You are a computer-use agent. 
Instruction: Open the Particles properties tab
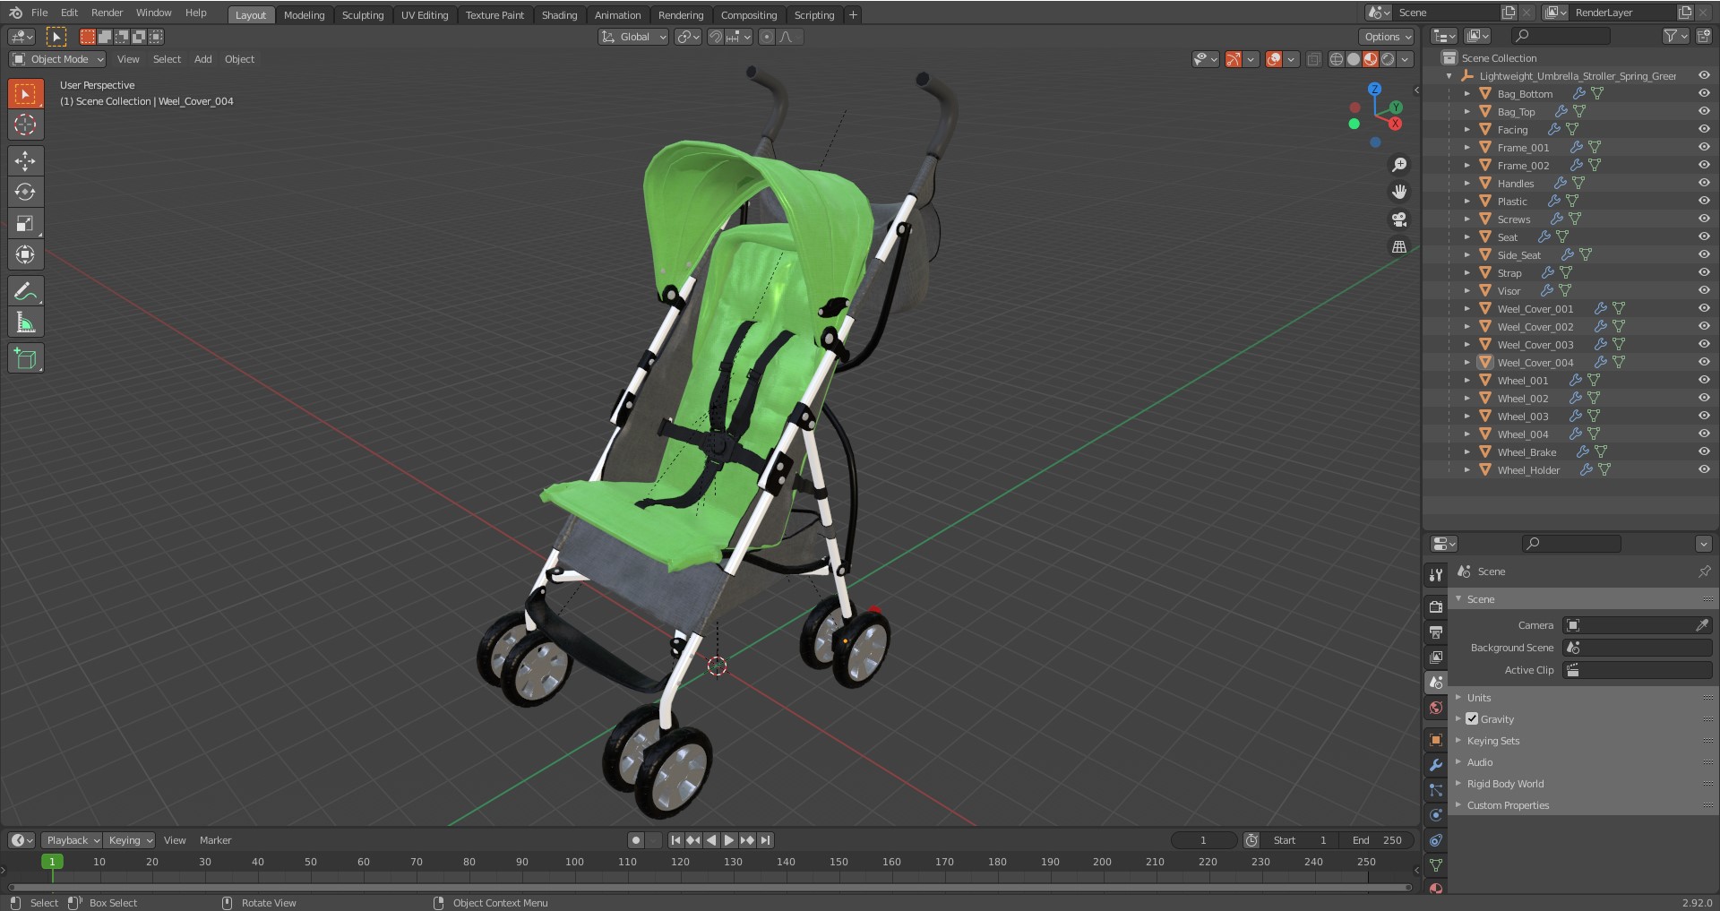point(1436,790)
